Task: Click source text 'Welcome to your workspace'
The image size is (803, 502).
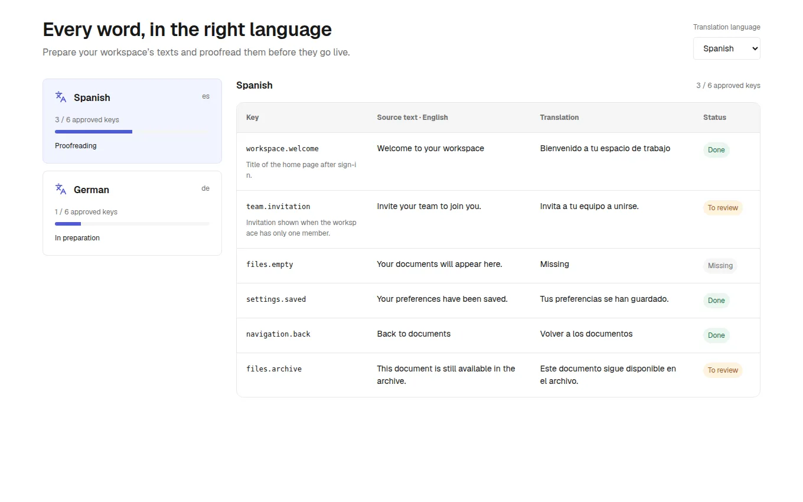Action: tap(430, 149)
